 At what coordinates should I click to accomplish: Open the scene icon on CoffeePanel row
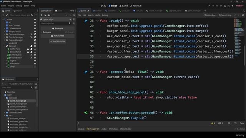coord(28,49)
